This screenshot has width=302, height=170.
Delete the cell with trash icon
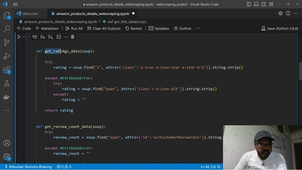(73, 37)
